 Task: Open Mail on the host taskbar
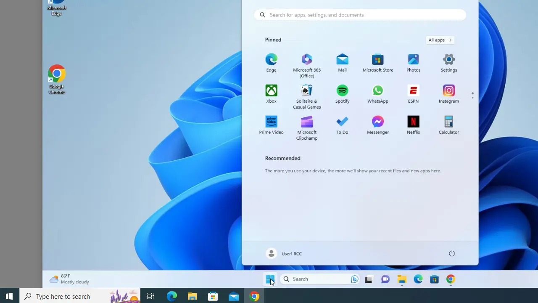pyautogui.click(x=234, y=296)
